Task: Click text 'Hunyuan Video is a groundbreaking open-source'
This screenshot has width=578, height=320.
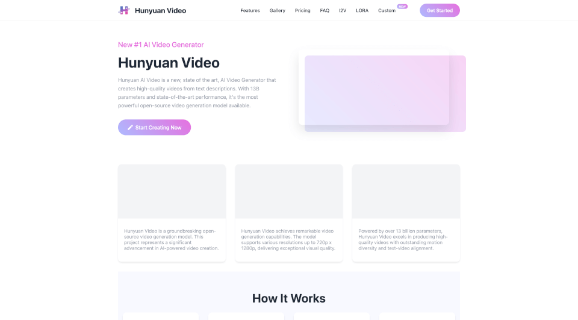Action: pyautogui.click(x=170, y=234)
